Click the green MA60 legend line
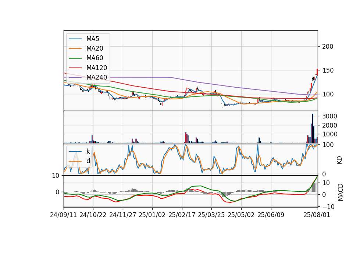The width and height of the screenshot is (353, 253). coord(75,58)
